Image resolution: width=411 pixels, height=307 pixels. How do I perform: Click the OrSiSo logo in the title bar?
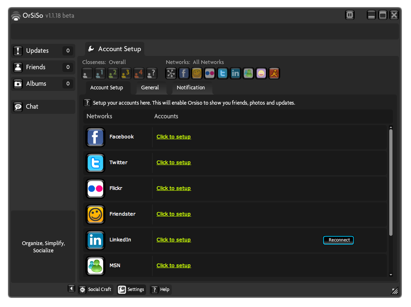(x=16, y=16)
